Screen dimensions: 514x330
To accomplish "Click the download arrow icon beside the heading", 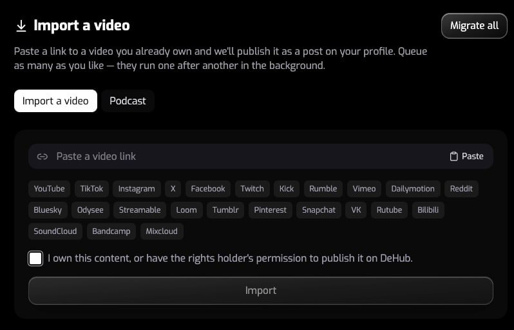I will tap(21, 26).
